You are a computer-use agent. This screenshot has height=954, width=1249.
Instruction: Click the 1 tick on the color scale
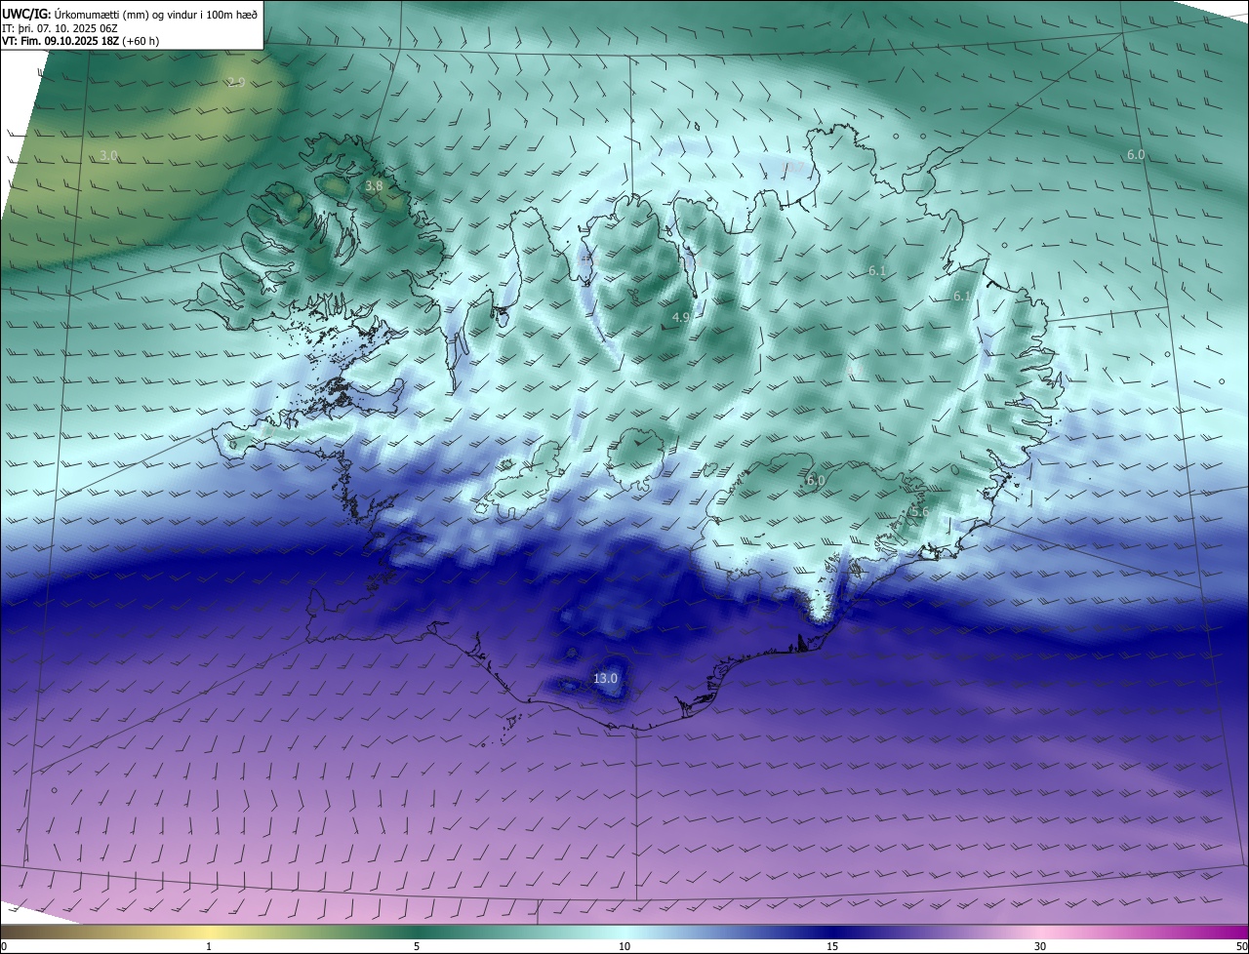(209, 946)
